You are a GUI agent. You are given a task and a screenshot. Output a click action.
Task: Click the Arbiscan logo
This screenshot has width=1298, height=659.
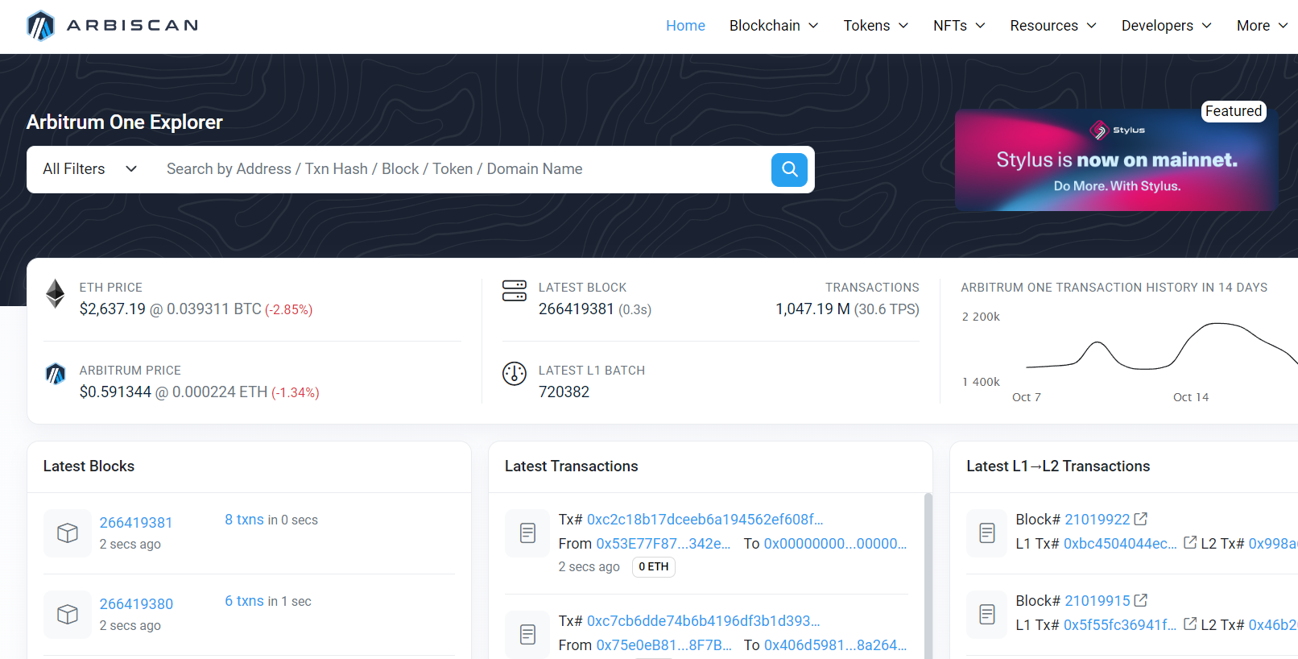point(113,26)
